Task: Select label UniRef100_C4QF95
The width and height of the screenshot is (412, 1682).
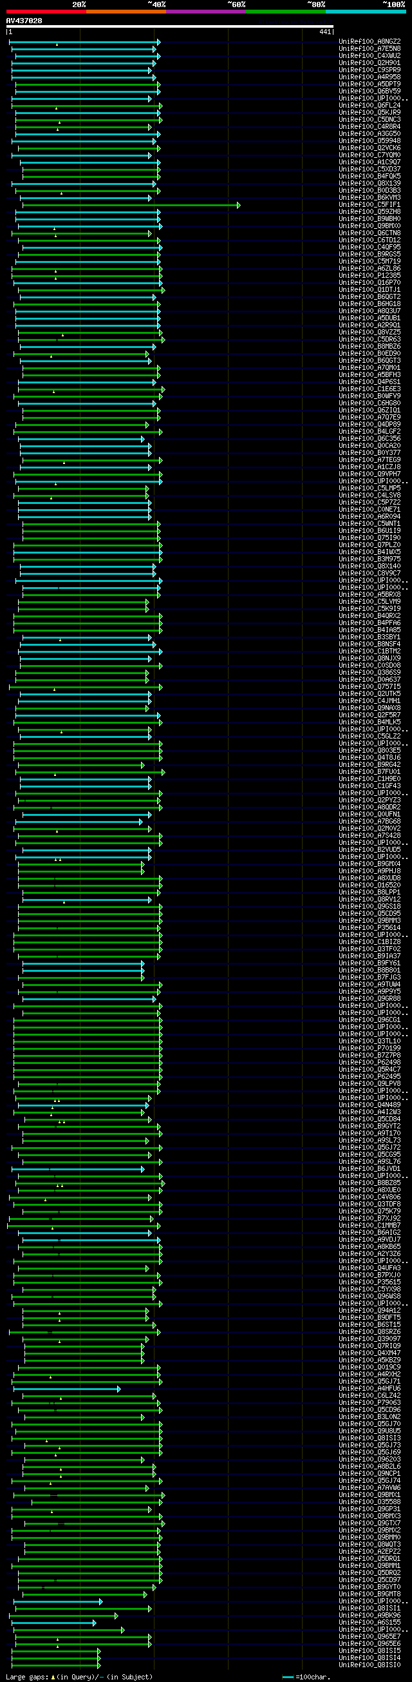Action: [x=370, y=247]
